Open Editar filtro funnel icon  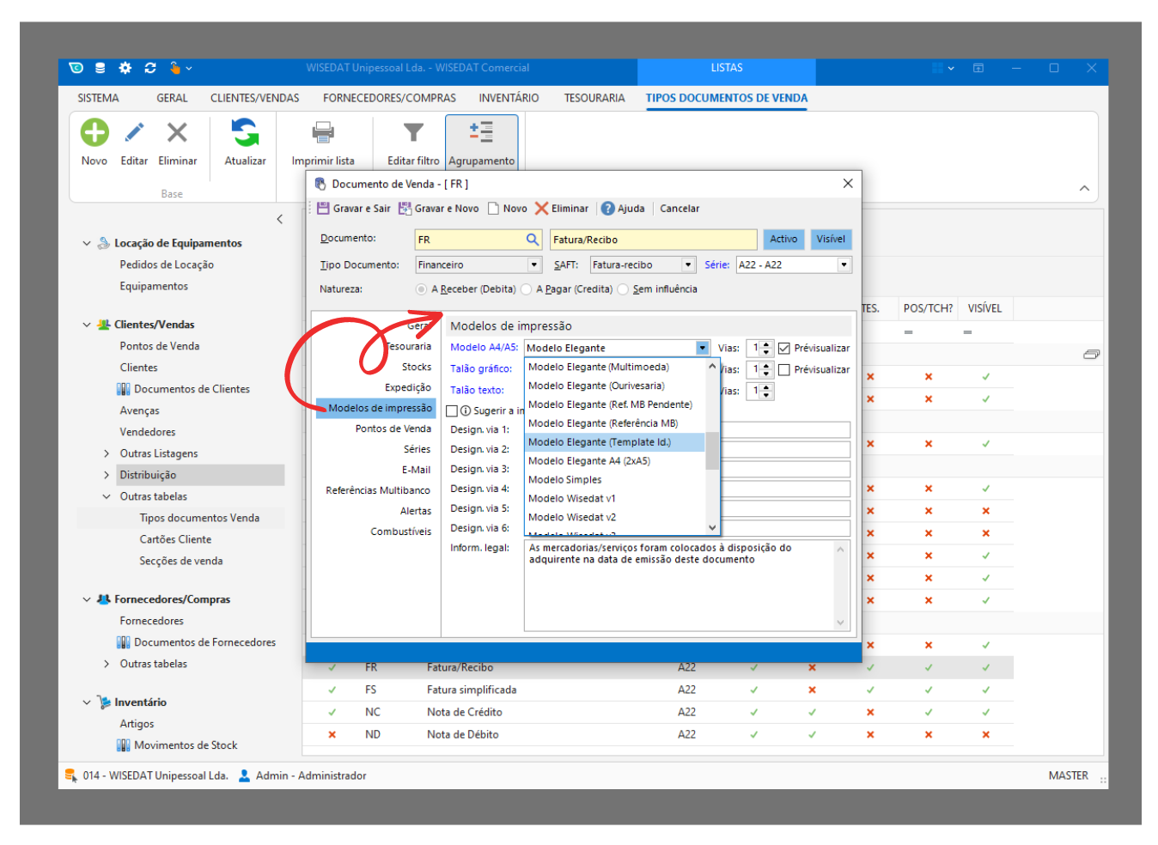413,133
